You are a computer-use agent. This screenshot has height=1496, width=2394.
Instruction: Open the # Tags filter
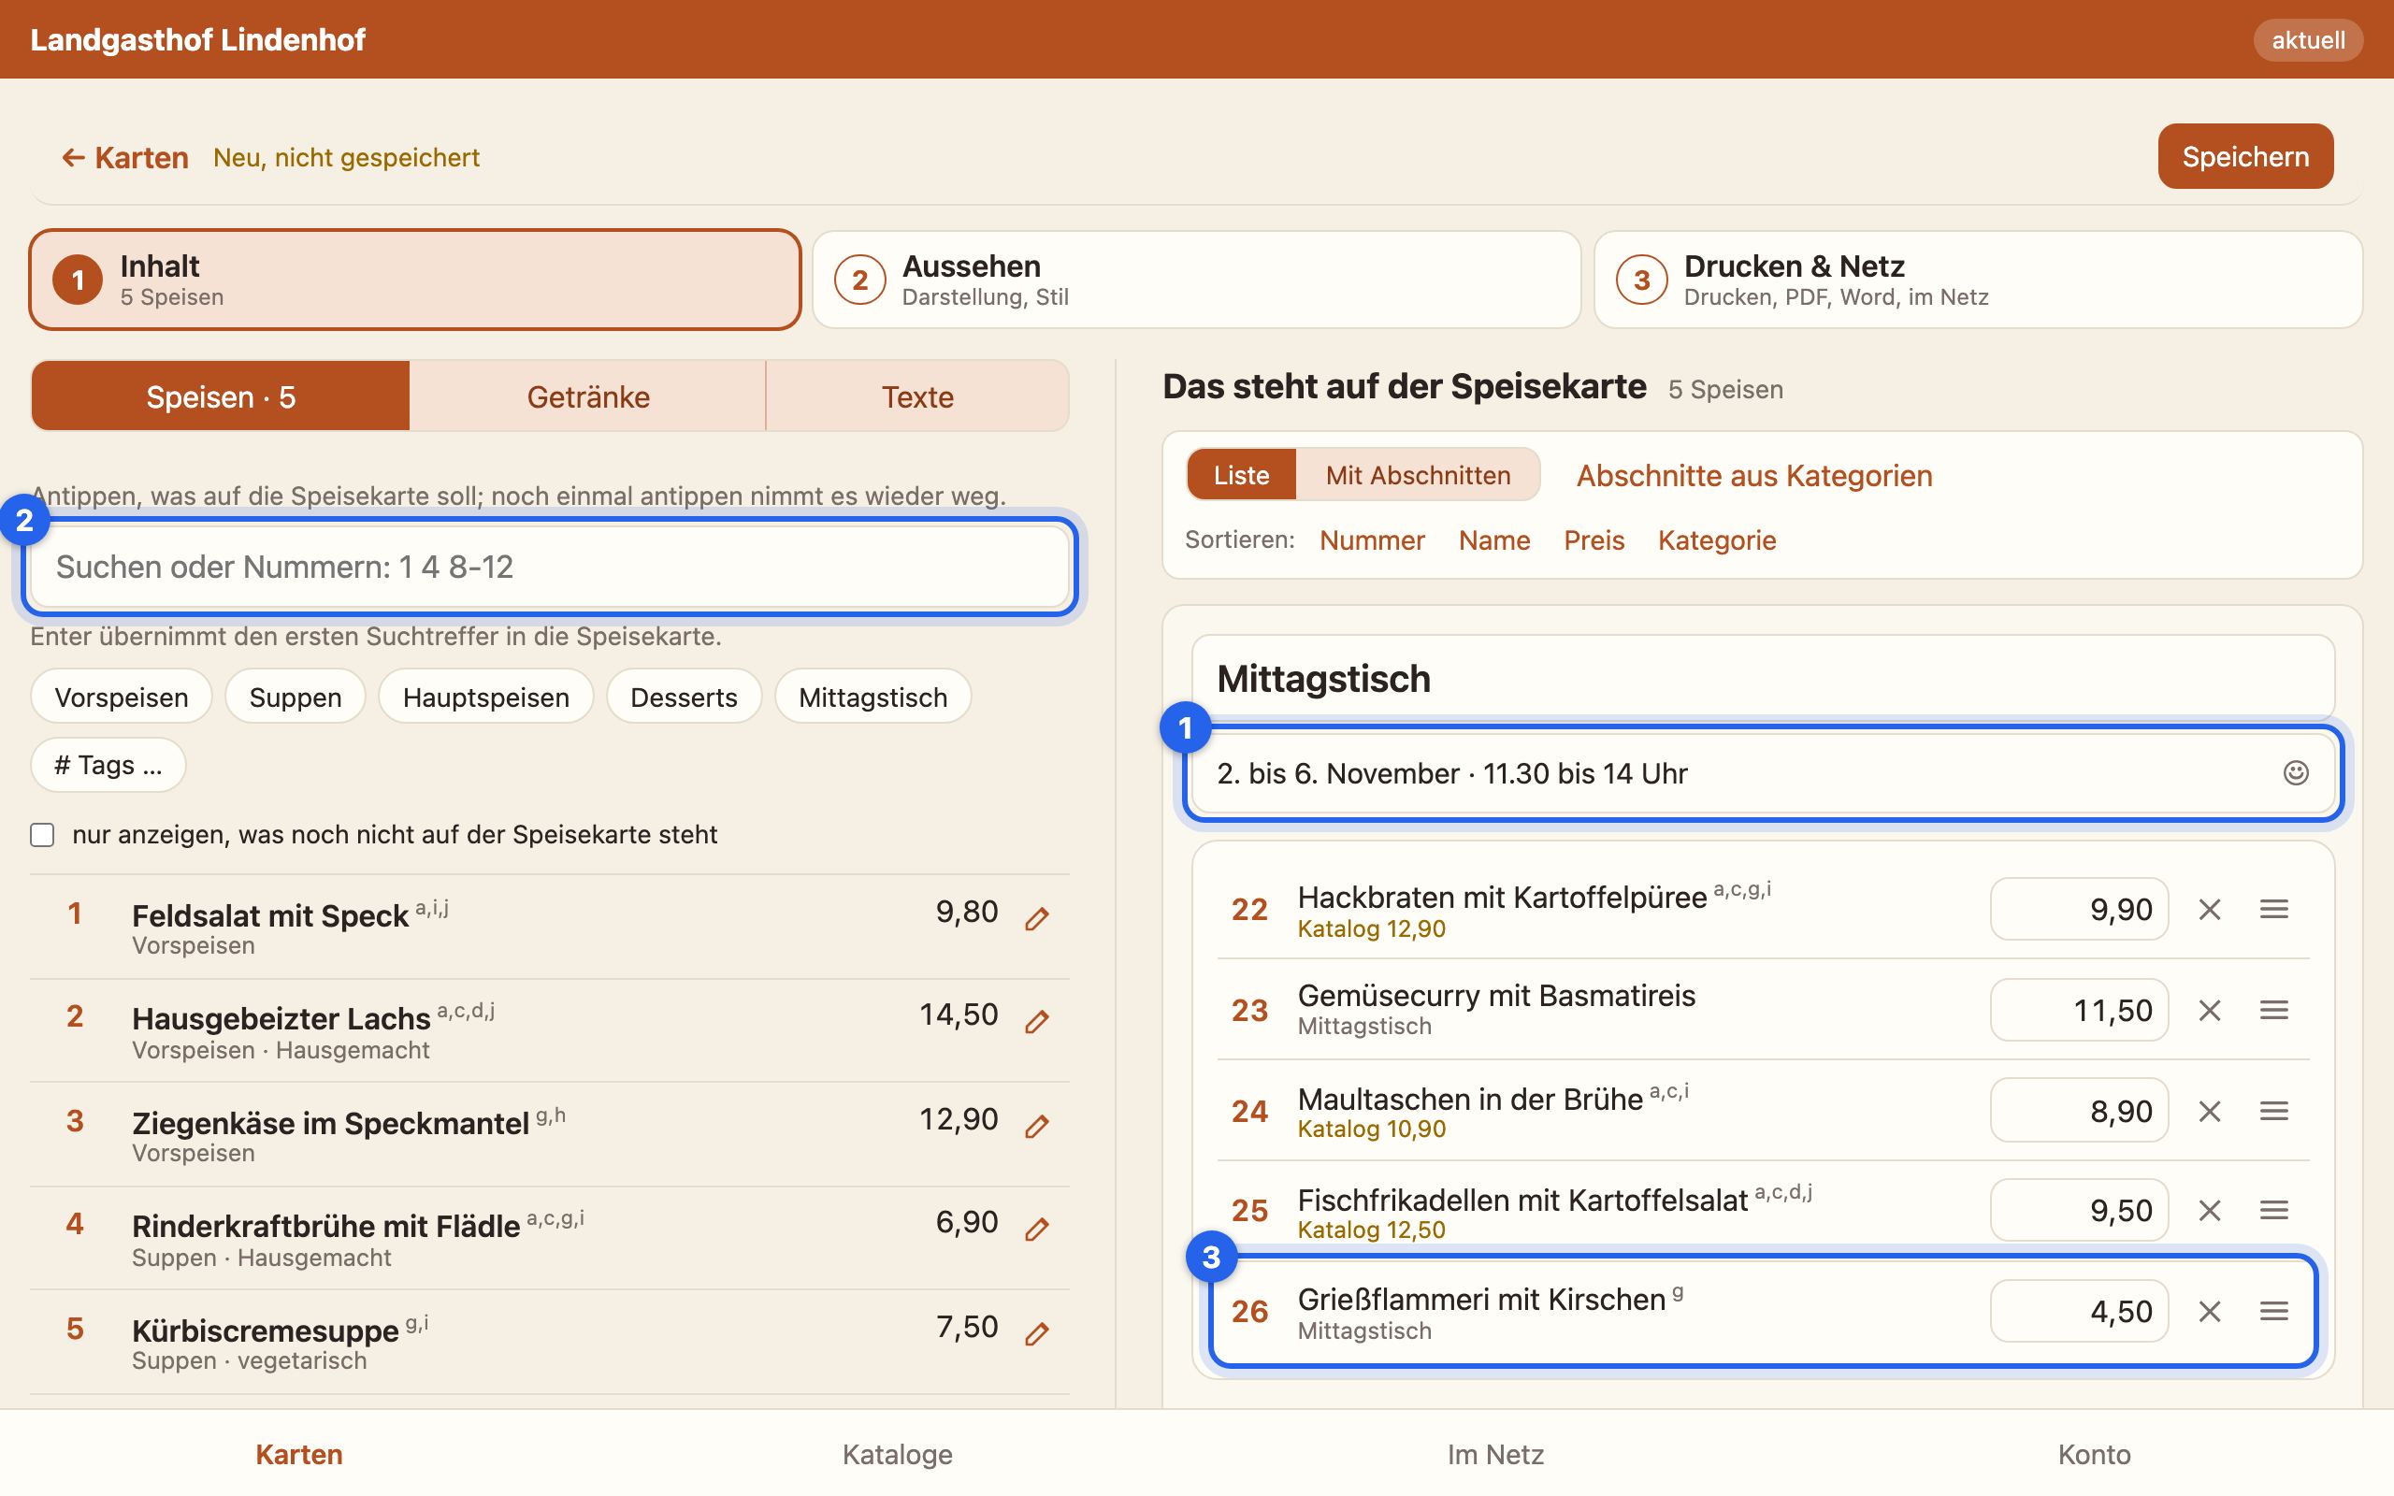108,765
